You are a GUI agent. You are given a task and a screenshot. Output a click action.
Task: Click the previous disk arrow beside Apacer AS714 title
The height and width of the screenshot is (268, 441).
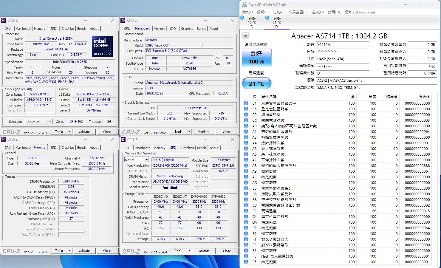pos(245,36)
